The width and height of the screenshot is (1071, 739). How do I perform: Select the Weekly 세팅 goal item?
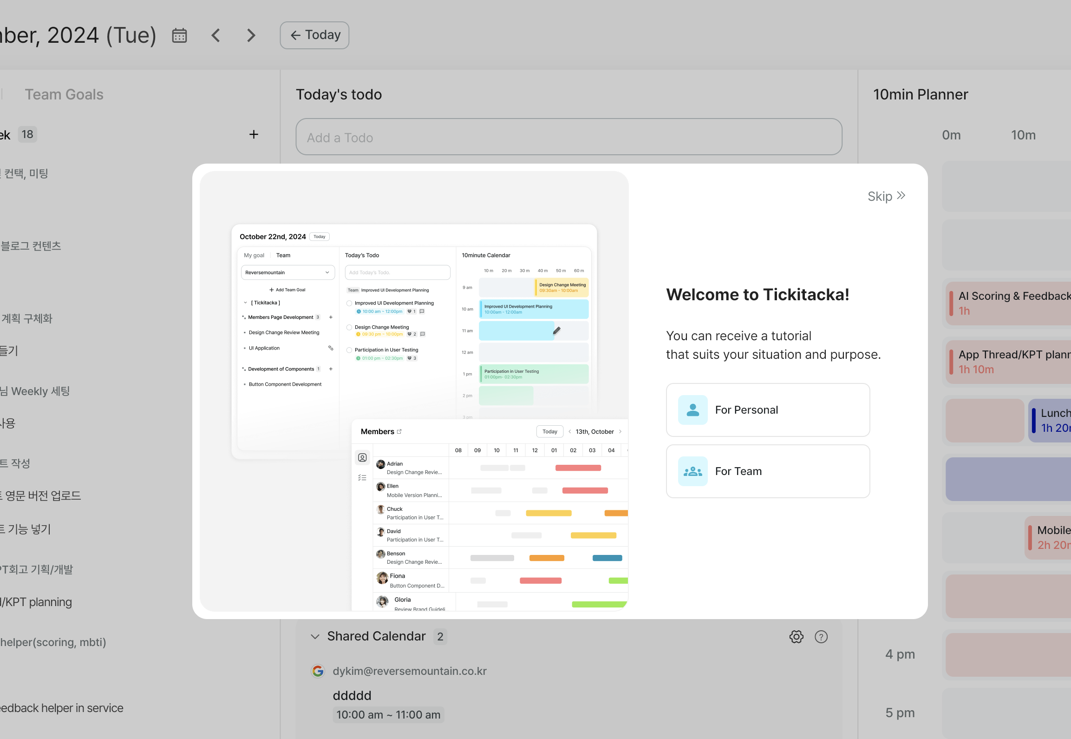[x=35, y=391]
